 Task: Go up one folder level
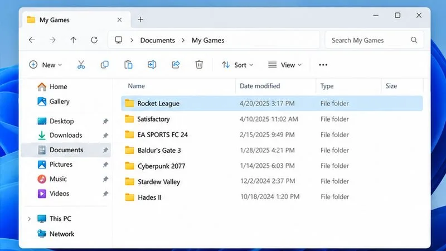[74, 40]
